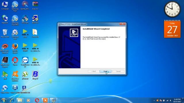This screenshot has width=184, height=103.
Task: Select the TeamViewer 12 desktop shortcut
Action: 25,62
